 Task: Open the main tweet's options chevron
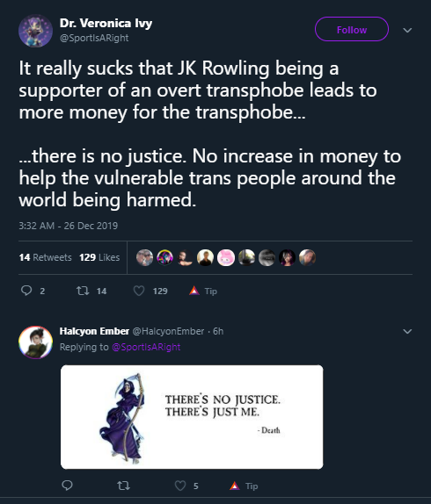click(x=407, y=30)
